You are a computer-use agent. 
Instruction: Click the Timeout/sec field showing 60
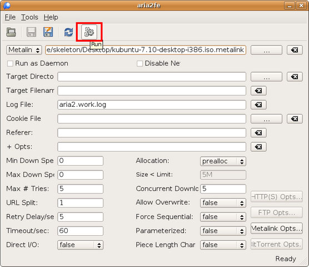click(80, 231)
